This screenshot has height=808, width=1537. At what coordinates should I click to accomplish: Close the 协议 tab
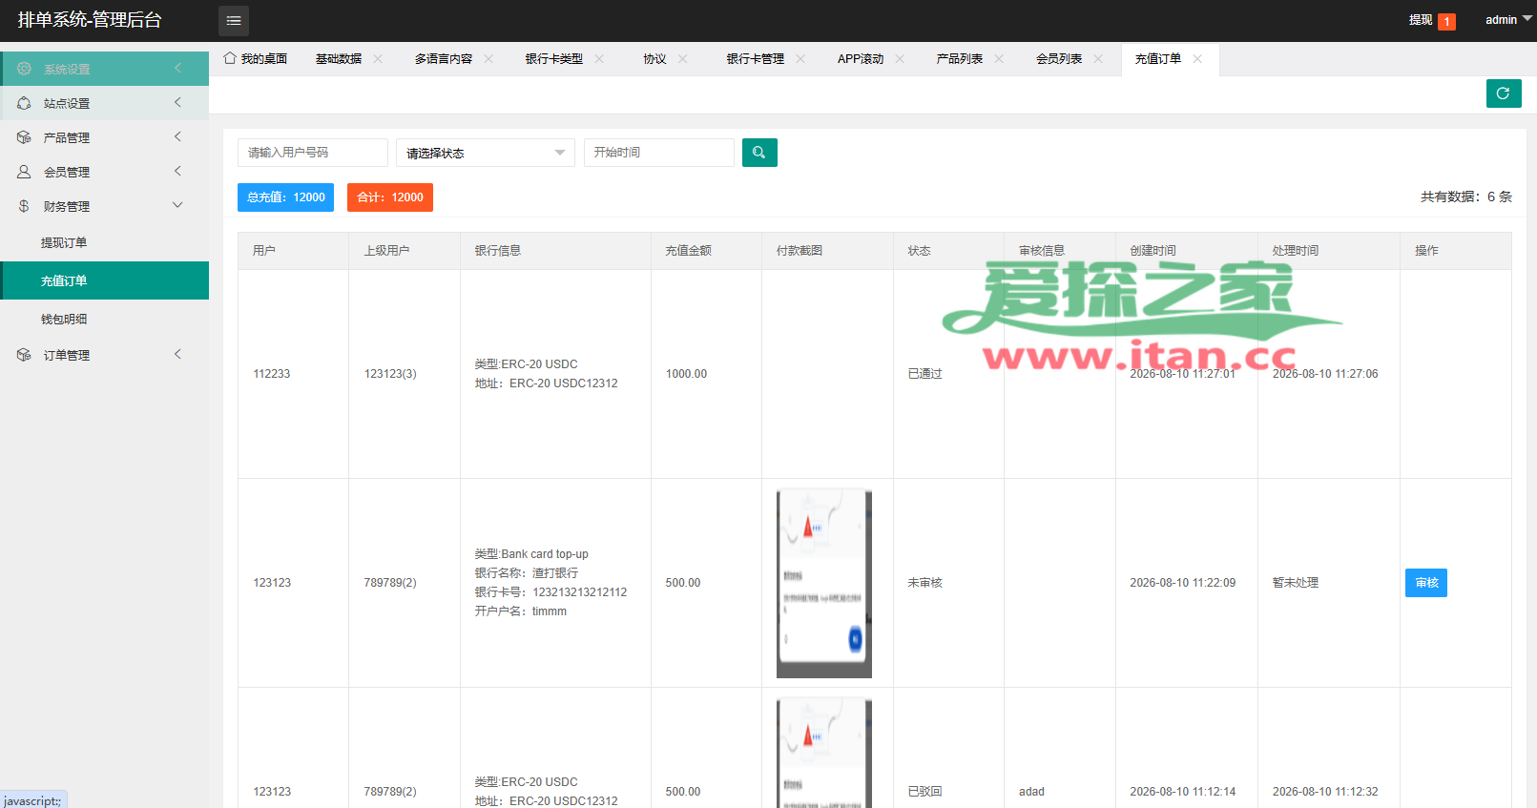(x=683, y=59)
